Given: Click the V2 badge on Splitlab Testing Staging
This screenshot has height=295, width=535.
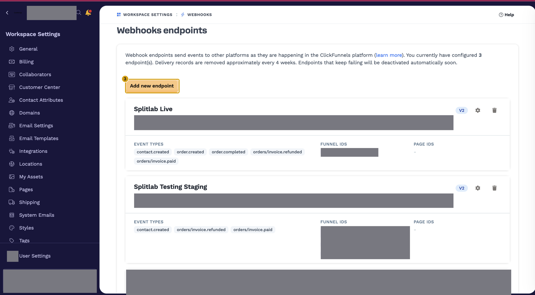Looking at the screenshot, I should 462,188.
